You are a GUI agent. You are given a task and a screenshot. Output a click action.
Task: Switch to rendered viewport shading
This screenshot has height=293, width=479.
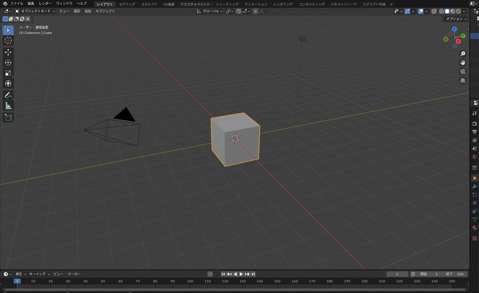(458, 11)
